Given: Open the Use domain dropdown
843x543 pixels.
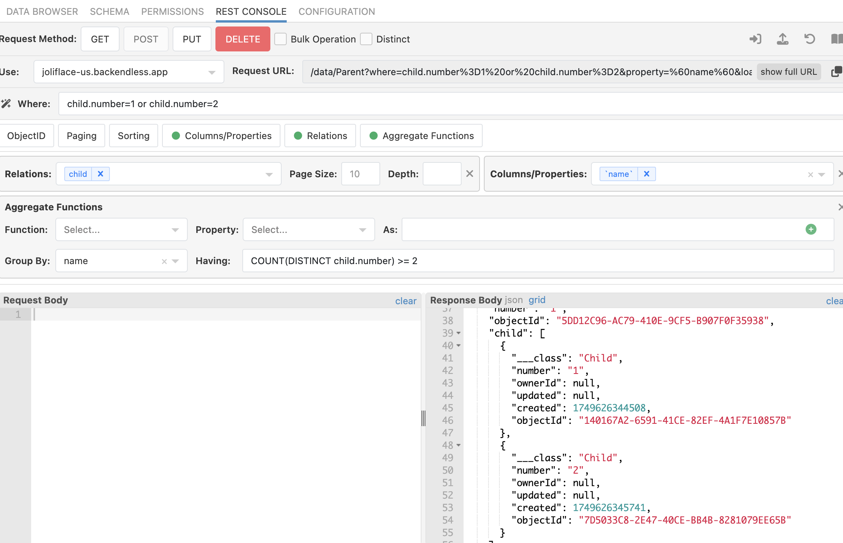Looking at the screenshot, I should 129,72.
